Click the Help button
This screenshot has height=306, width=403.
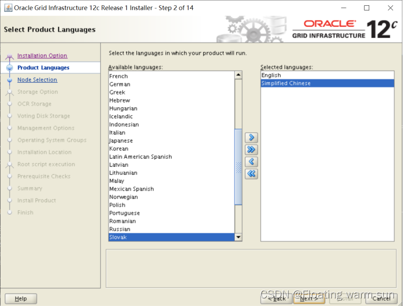coord(21,298)
